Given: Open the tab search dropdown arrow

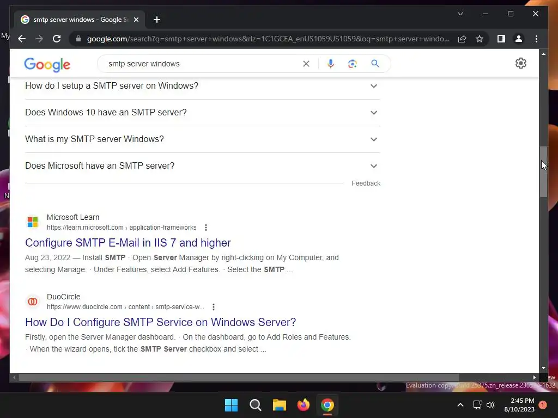Looking at the screenshot, I should coord(460,14).
